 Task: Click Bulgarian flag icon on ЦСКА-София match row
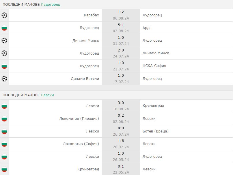pos(4,66)
